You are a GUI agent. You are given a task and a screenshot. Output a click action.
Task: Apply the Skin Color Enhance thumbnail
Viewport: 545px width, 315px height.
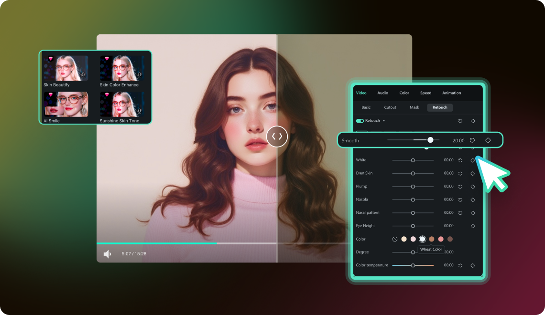[x=122, y=68]
